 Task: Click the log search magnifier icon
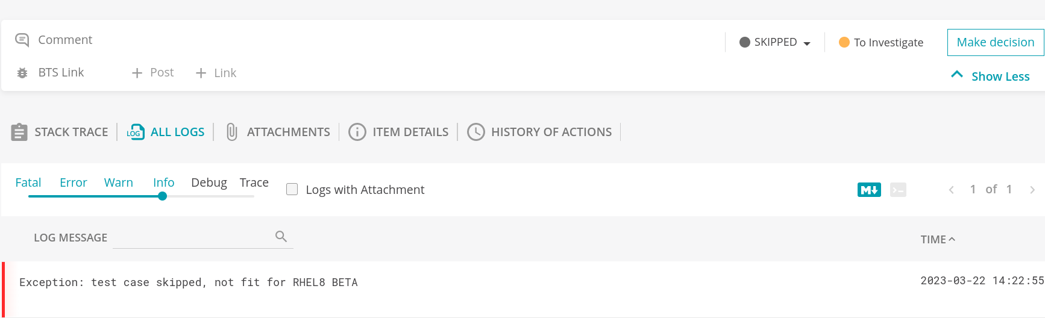[x=281, y=236]
